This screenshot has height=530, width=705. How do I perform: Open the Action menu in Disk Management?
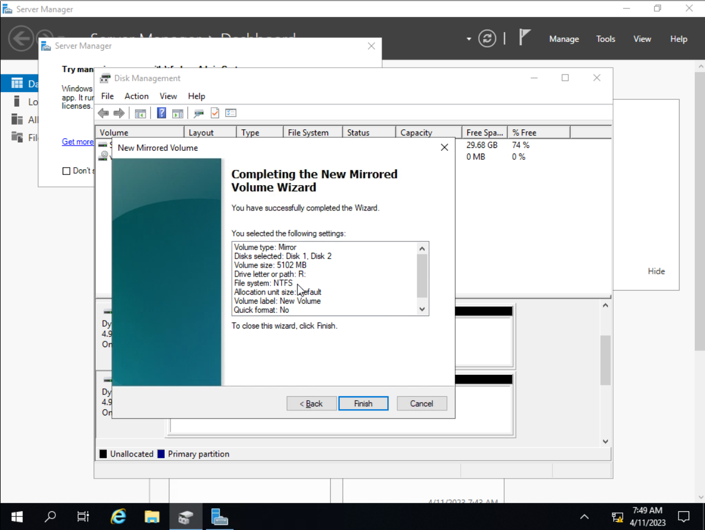tap(137, 96)
